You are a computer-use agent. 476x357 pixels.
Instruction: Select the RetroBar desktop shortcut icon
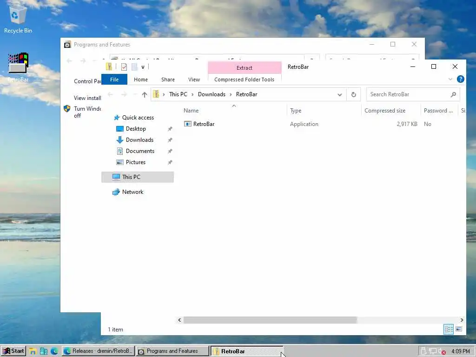18,67
